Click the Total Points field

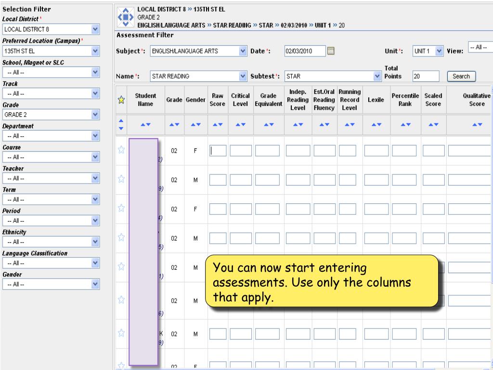(x=426, y=76)
